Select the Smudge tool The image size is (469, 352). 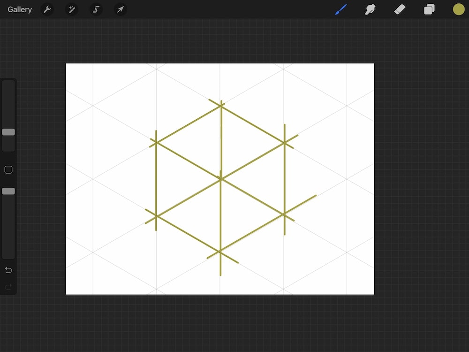(x=370, y=9)
